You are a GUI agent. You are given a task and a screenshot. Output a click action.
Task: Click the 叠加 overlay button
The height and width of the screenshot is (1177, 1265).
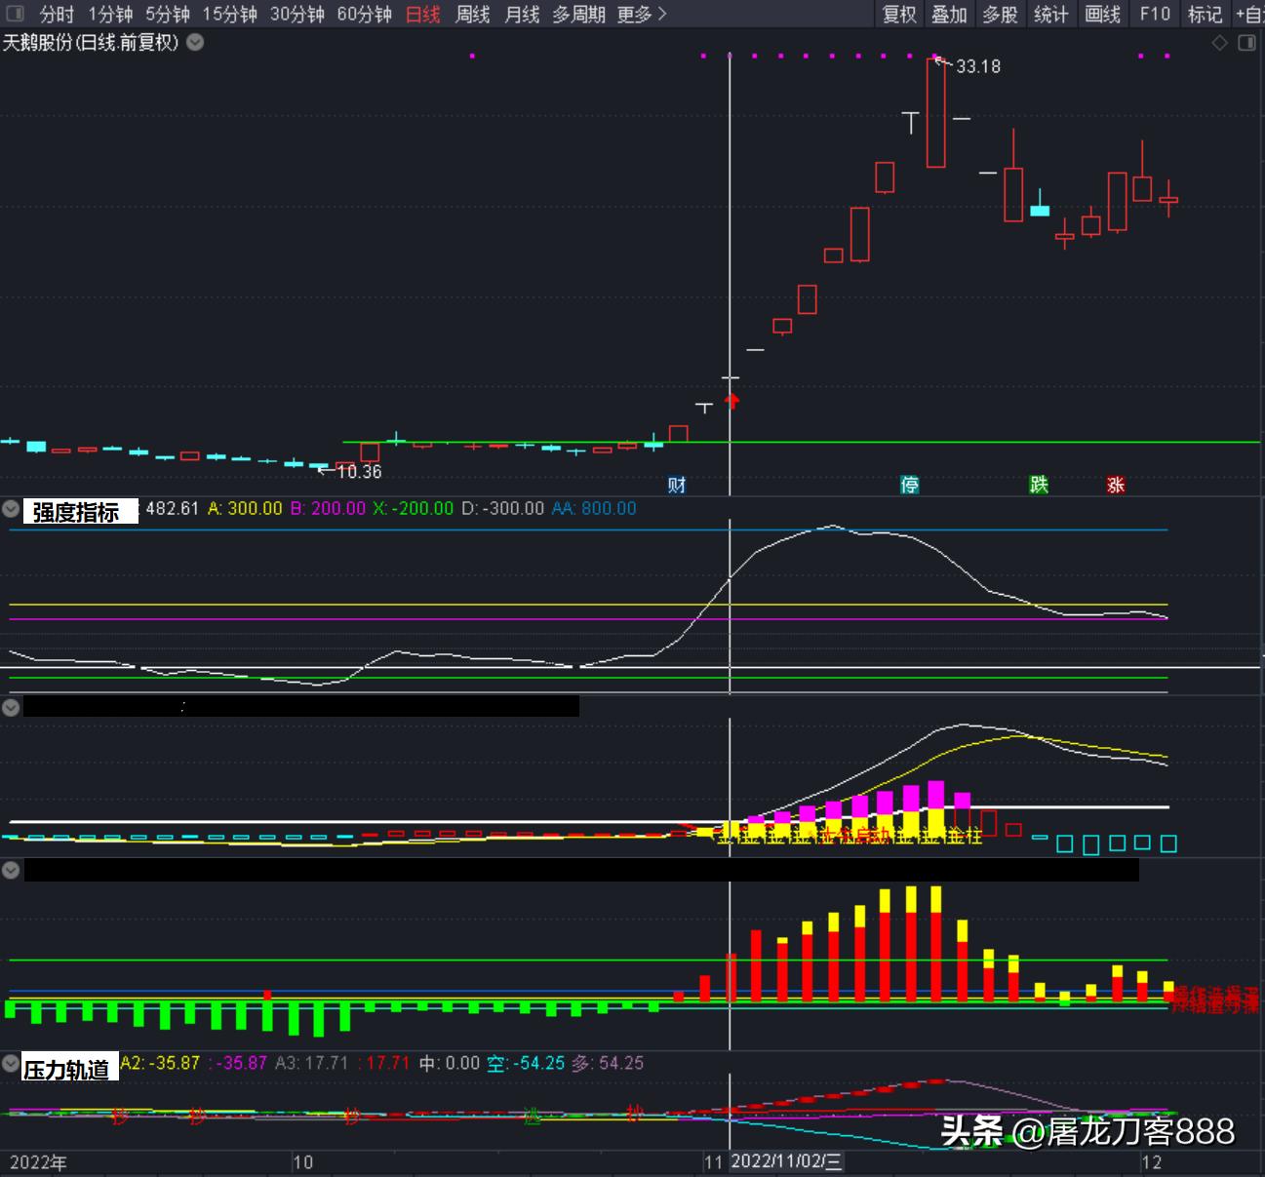point(949,14)
